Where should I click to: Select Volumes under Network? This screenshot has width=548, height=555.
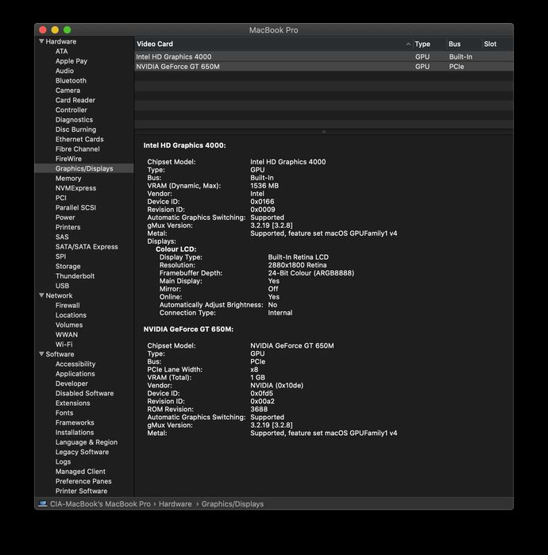(69, 325)
